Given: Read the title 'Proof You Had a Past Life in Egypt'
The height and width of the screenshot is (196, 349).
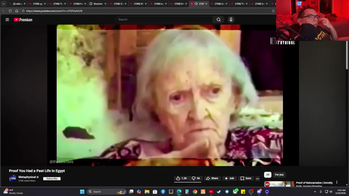Looking at the screenshot, I should [37, 171].
